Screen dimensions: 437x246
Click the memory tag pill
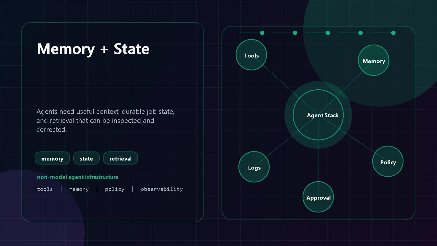pyautogui.click(x=52, y=158)
